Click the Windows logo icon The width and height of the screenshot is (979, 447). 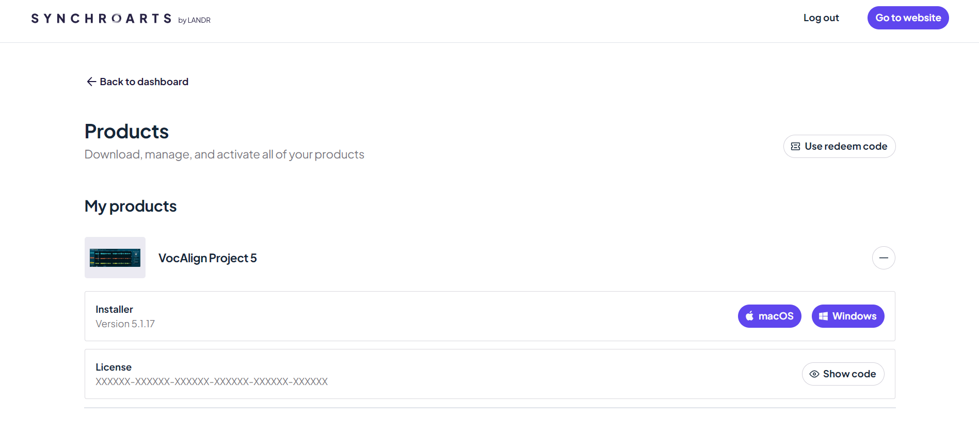point(823,316)
